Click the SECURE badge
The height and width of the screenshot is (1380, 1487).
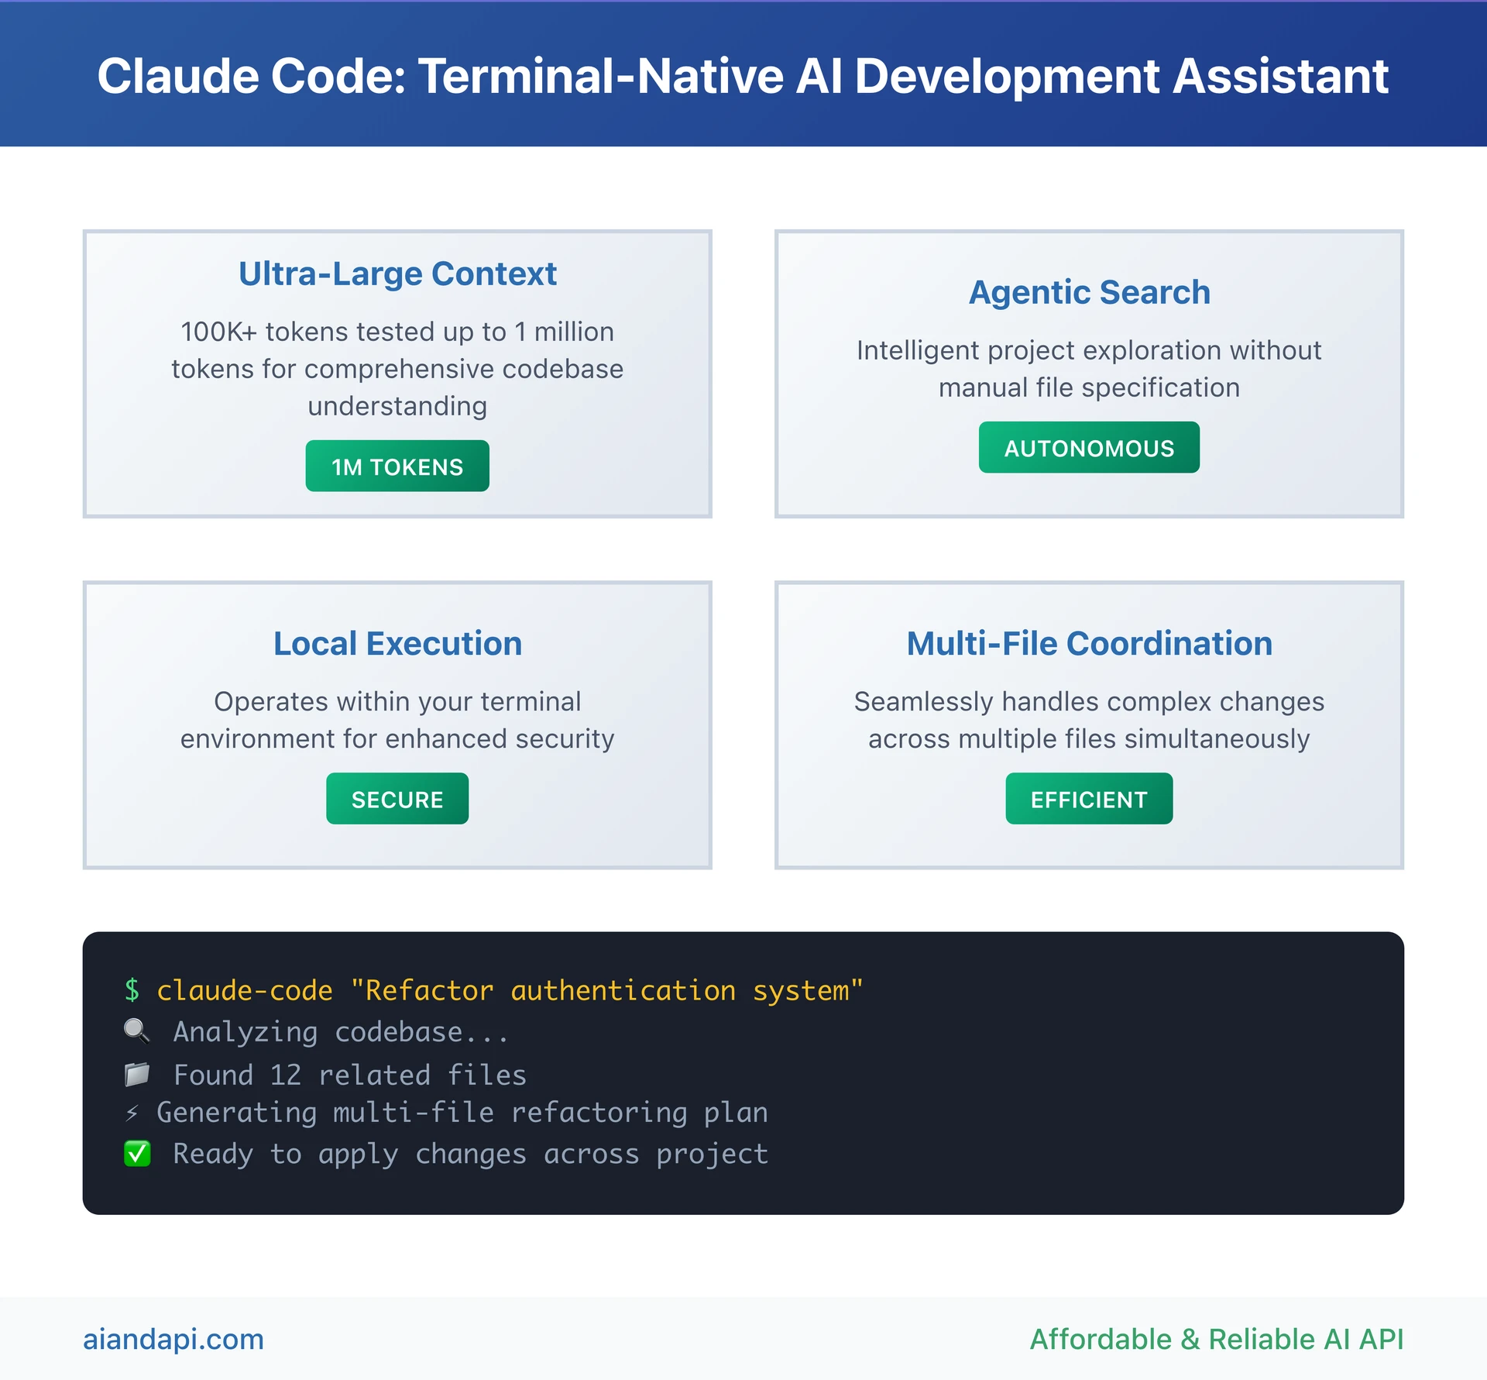pos(397,798)
